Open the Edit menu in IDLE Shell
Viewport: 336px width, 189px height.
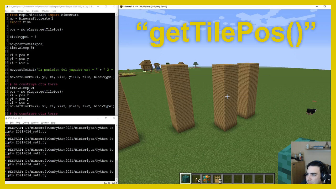pyautogui.click(x=12, y=123)
